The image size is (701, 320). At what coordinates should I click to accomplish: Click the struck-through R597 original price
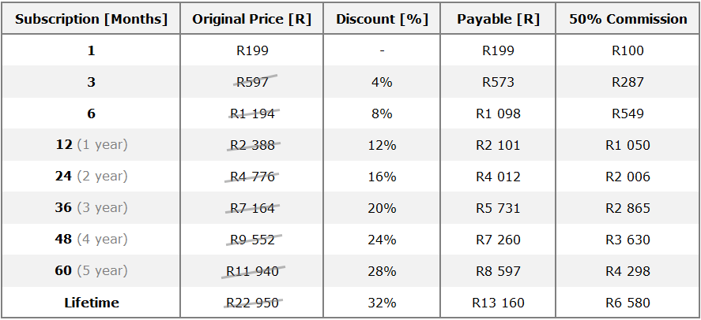(253, 82)
